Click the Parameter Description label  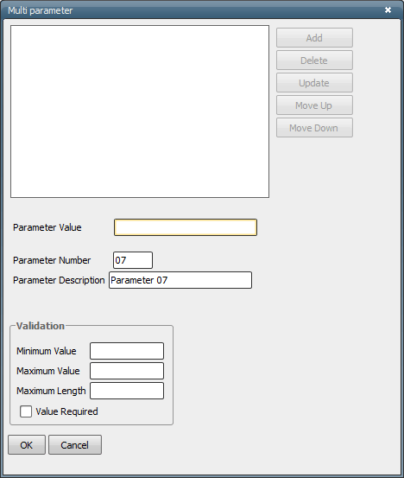59,280
